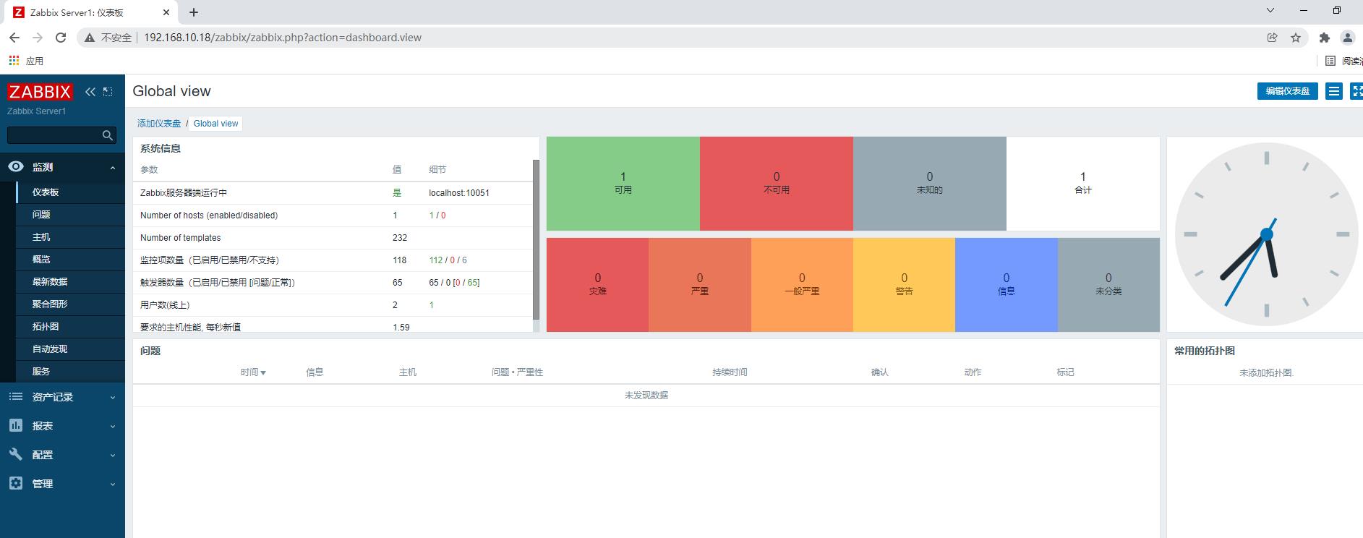Collapse sidebar with double-arrow icon

(90, 92)
